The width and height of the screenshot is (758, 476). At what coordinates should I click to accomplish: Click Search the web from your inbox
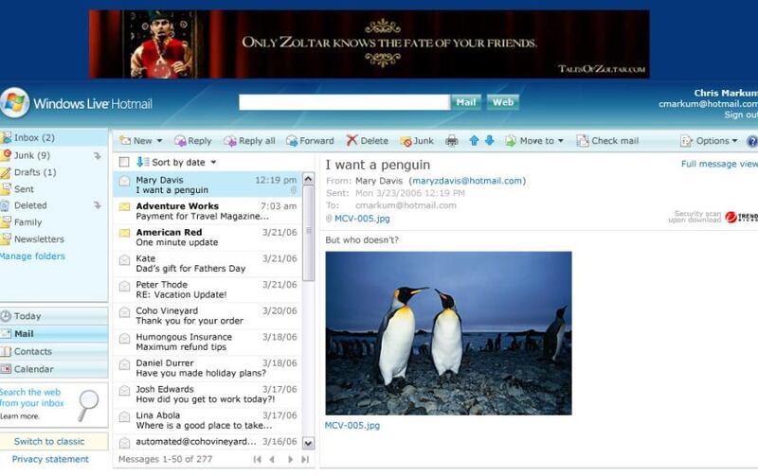(x=31, y=397)
